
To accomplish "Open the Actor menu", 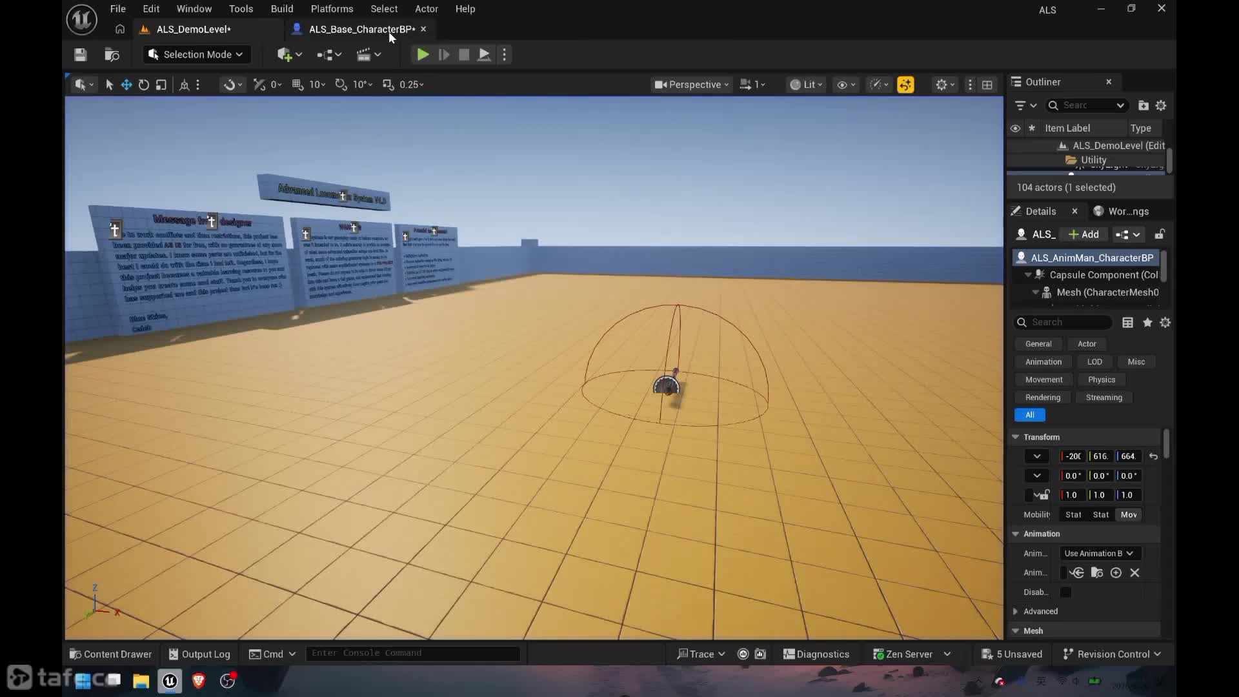I will coord(426,9).
